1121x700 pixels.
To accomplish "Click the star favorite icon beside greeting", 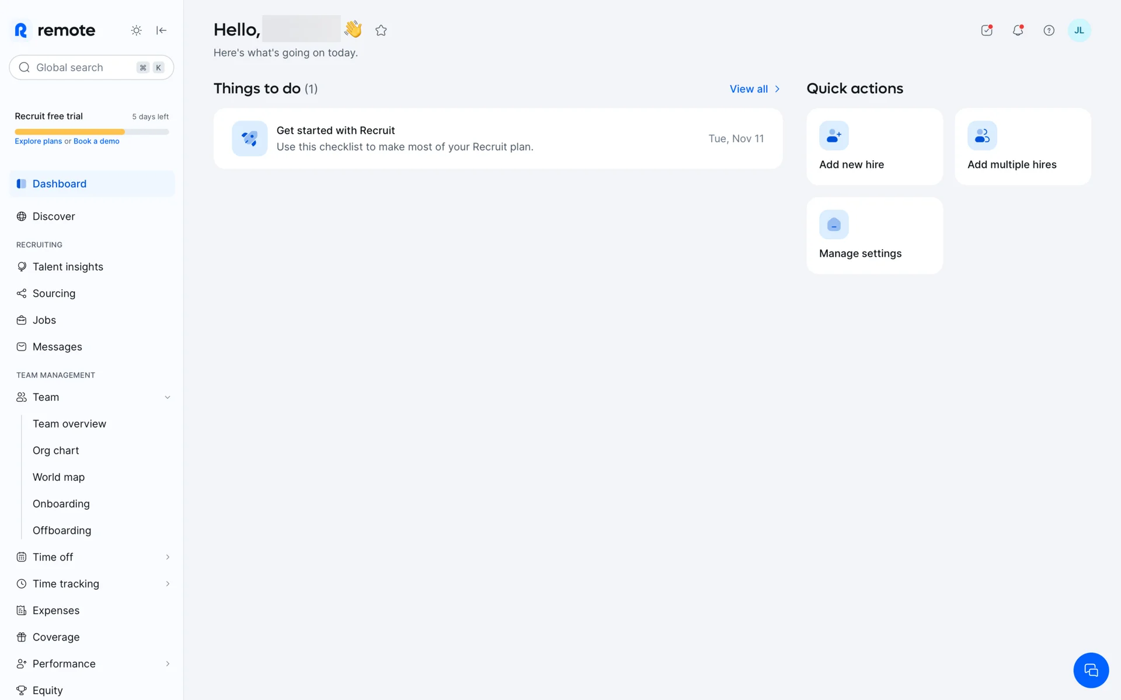I will pyautogui.click(x=381, y=30).
